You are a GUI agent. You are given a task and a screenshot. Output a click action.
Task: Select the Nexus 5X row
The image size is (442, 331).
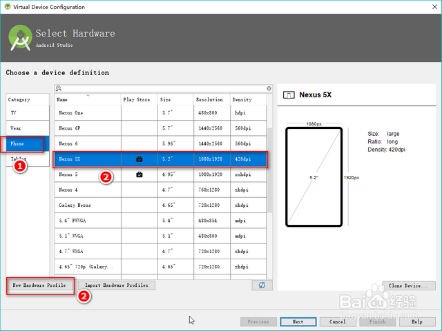[160, 159]
